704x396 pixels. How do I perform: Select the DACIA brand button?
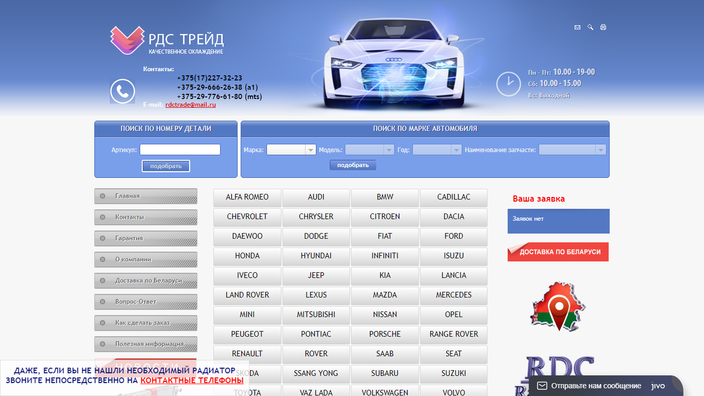(x=454, y=217)
